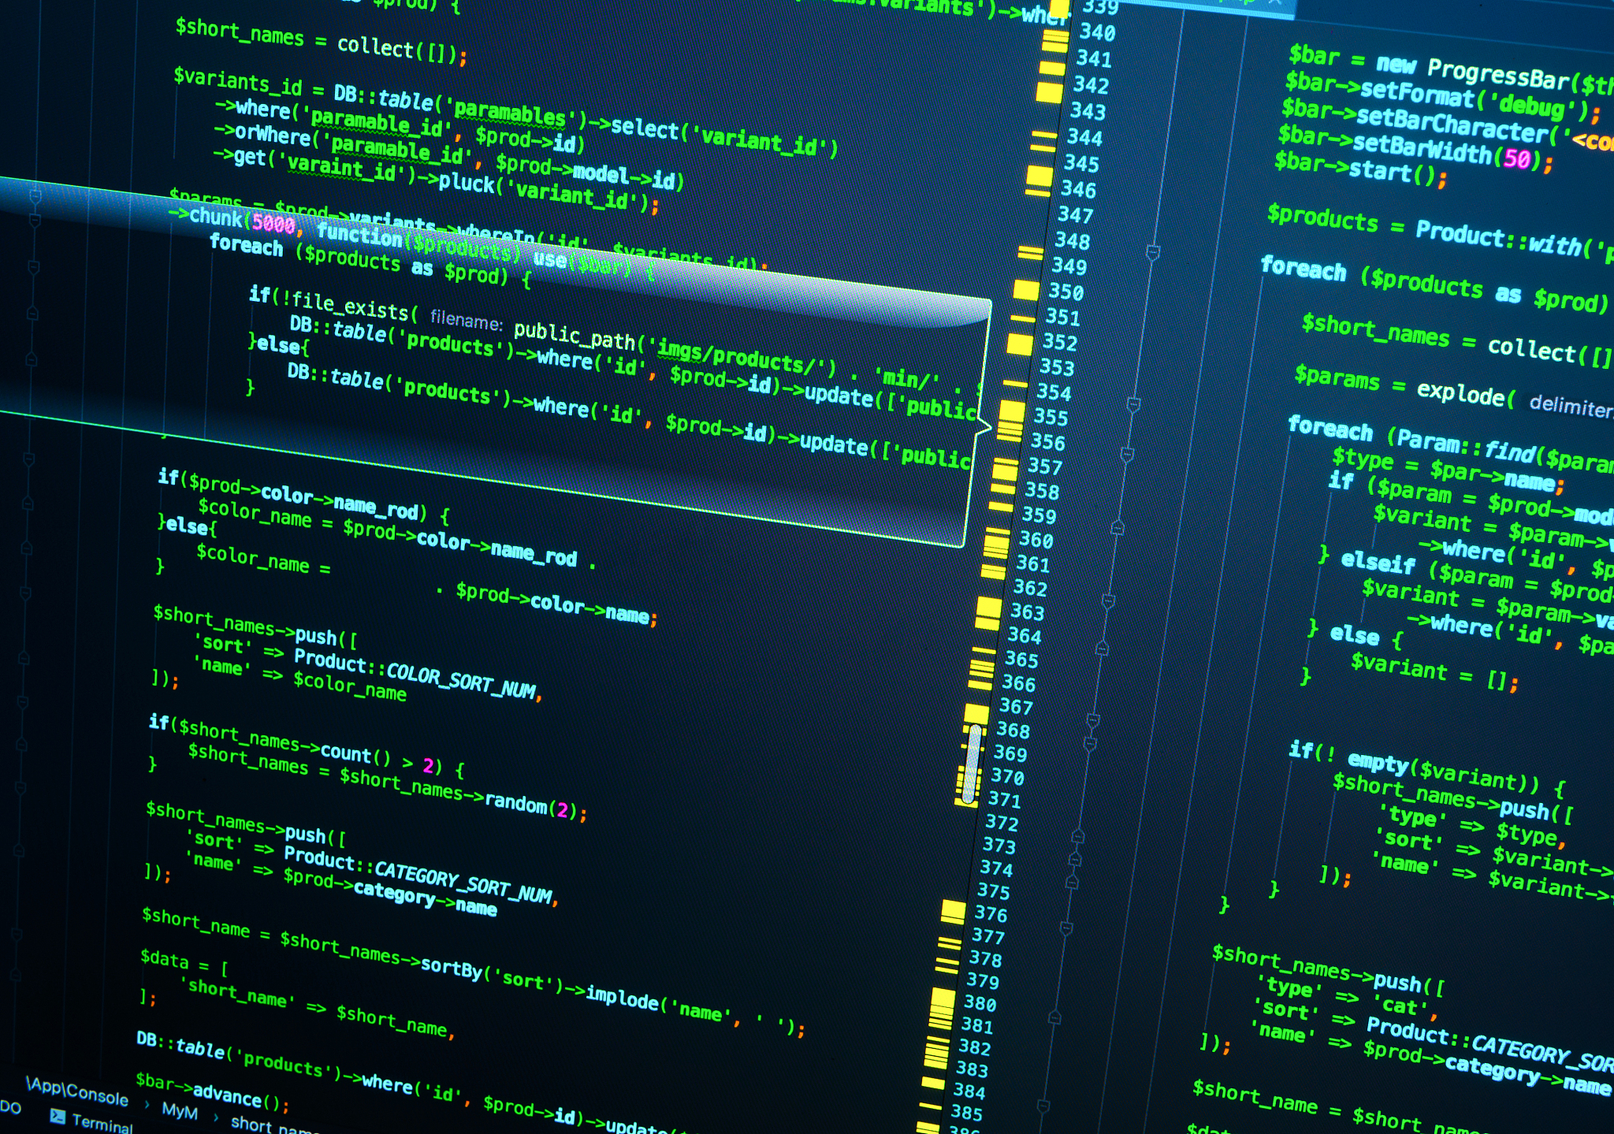Click 'delimiter' hint after explode(
Viewport: 1614px width, 1134px height.
1571,405
